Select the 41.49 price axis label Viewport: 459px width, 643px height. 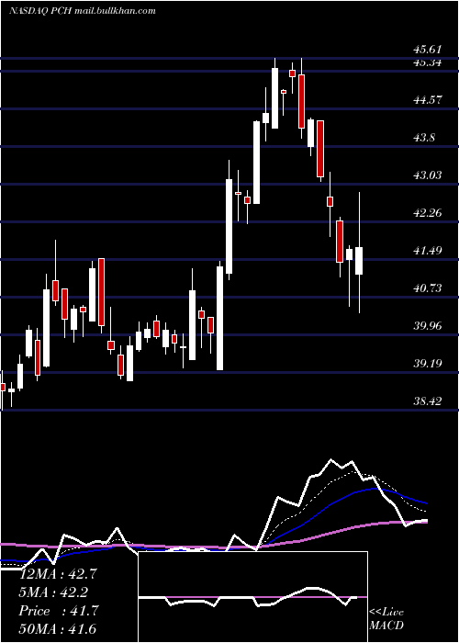pos(428,250)
